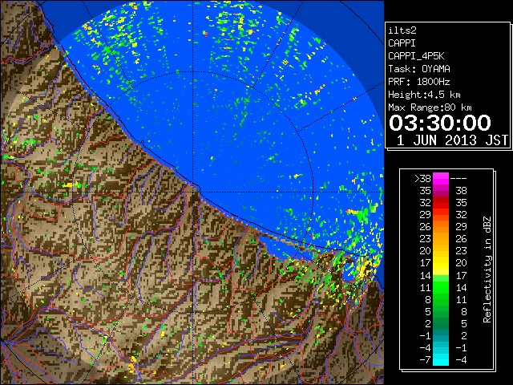This screenshot has width=513, height=385.
Task: Click the 'Height:4.5 km' line
Action: point(424,95)
